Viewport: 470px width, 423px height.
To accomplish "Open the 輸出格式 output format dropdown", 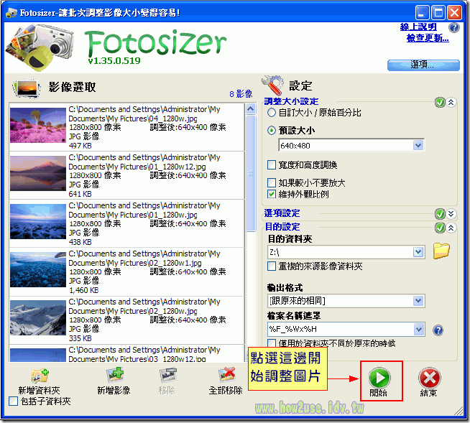I will tap(418, 300).
